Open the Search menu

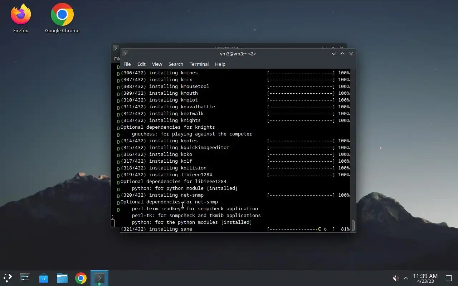point(176,64)
